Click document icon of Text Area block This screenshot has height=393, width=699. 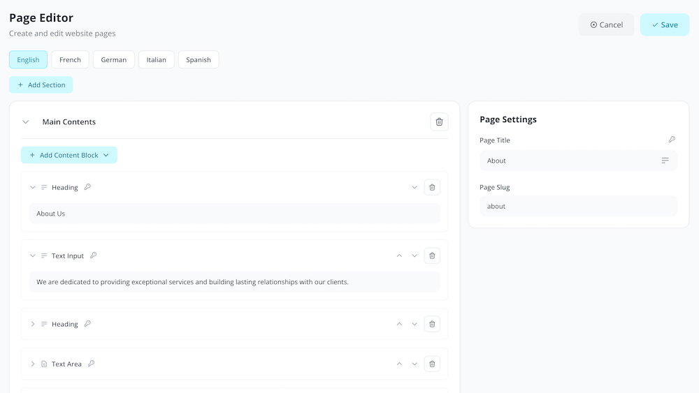(44, 364)
